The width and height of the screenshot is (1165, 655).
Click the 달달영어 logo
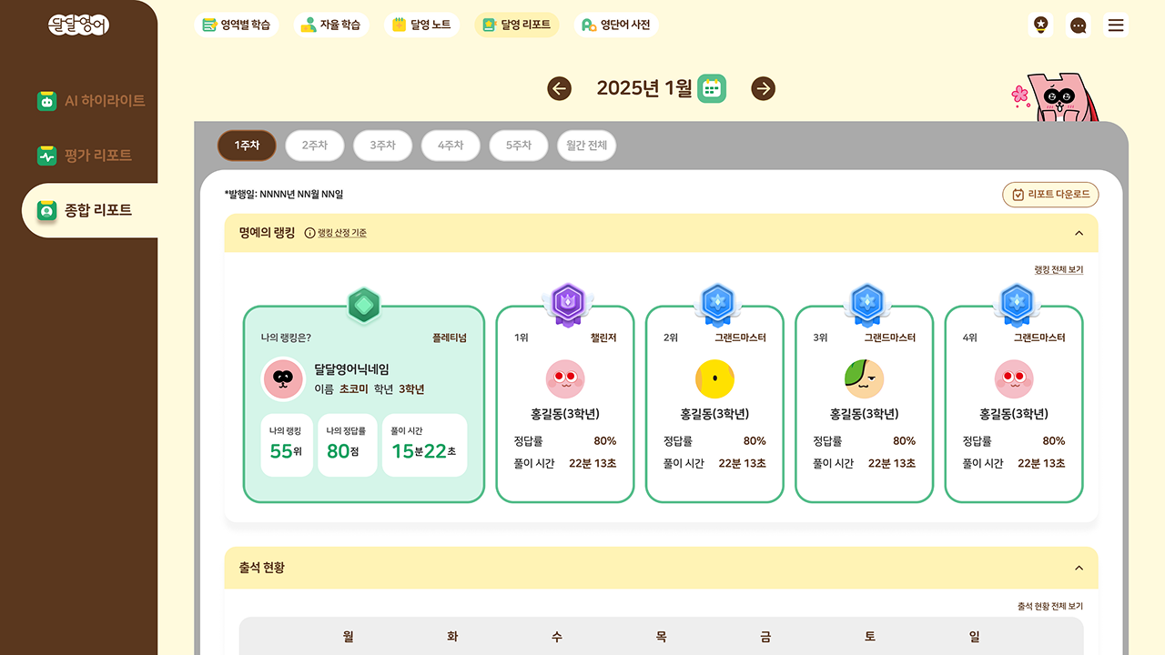[x=78, y=25]
